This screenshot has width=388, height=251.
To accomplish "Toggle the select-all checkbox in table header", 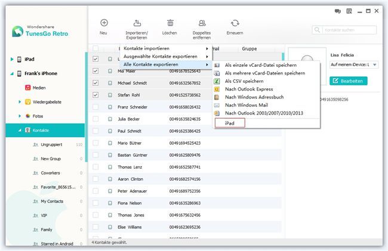I will tap(96, 48).
